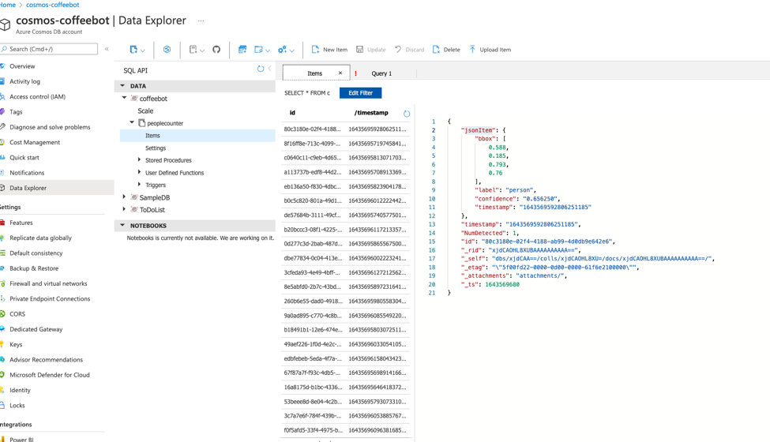Click the /timestamp column header
The image size is (770, 442).
371,113
